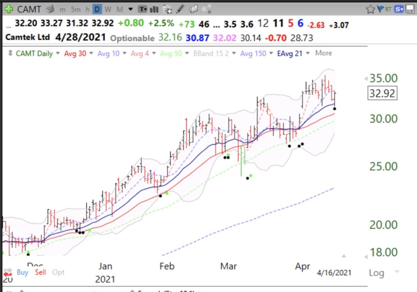Switch to the Weekly (W) timeframe

[108, 9]
